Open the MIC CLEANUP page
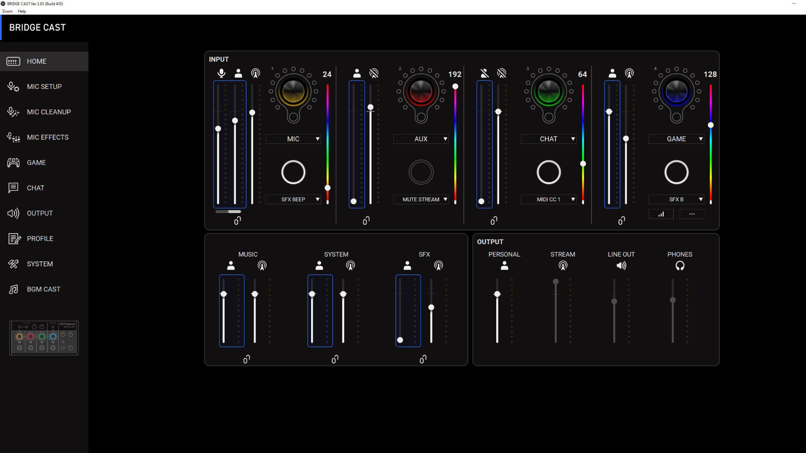This screenshot has height=453, width=806. (44, 112)
